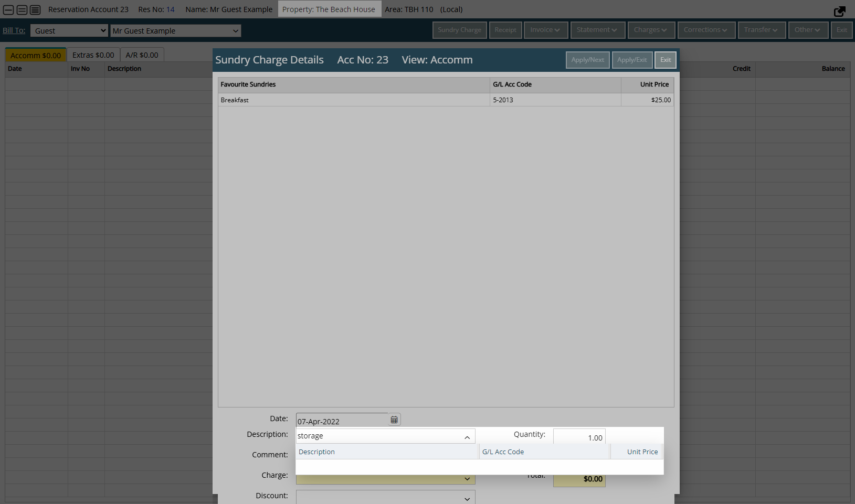Select the Breakfast favourite sundry row

click(x=446, y=100)
